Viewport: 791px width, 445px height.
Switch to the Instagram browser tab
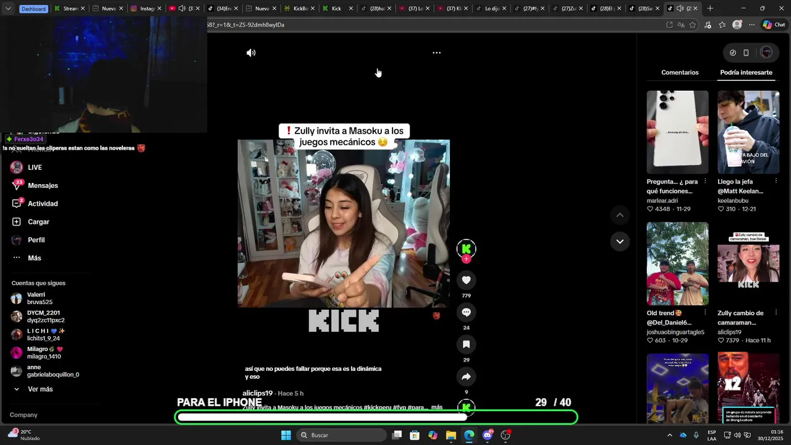pyautogui.click(x=146, y=9)
